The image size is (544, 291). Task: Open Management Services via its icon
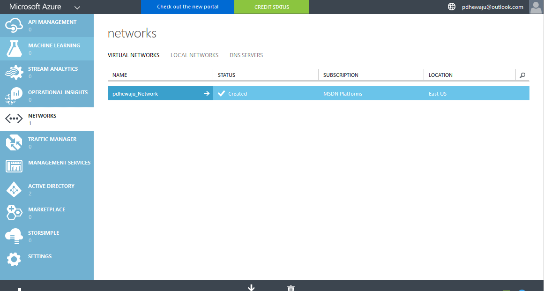click(14, 166)
